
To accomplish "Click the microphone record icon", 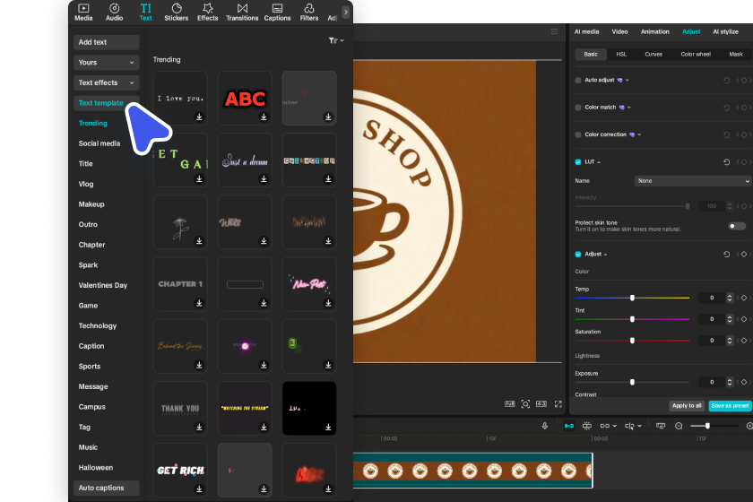I will pos(545,426).
